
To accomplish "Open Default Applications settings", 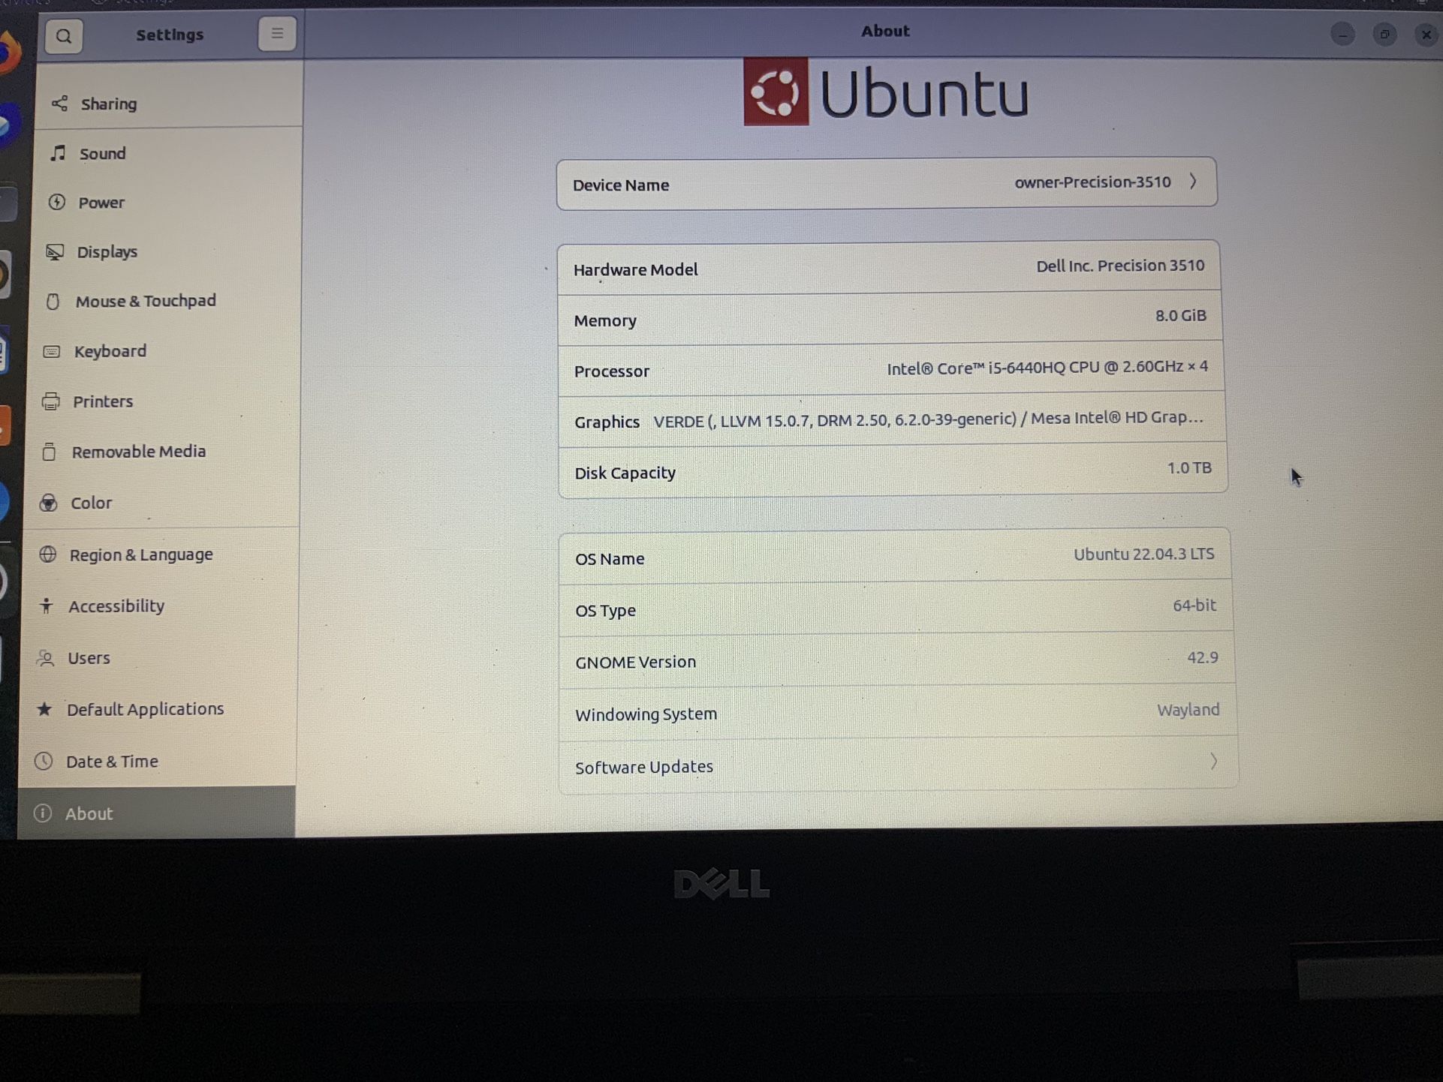I will (x=145, y=709).
